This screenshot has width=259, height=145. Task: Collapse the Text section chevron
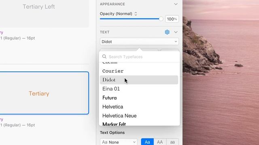[x=176, y=32]
